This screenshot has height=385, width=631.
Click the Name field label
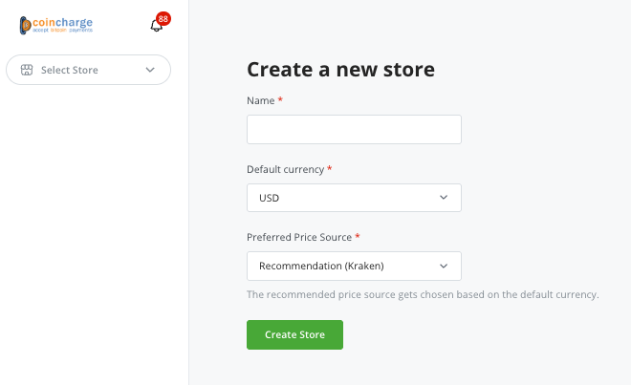coord(261,100)
